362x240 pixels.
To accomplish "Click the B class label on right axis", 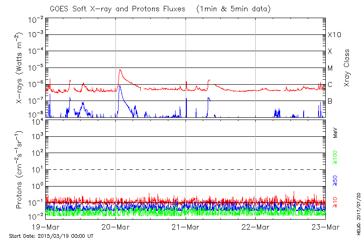I will (x=330, y=101).
